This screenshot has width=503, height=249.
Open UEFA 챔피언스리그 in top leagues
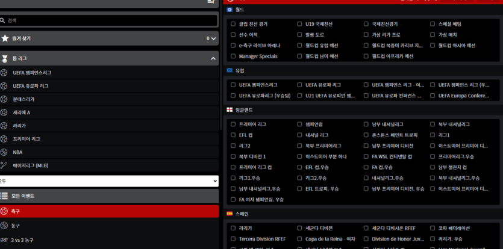coord(109,73)
